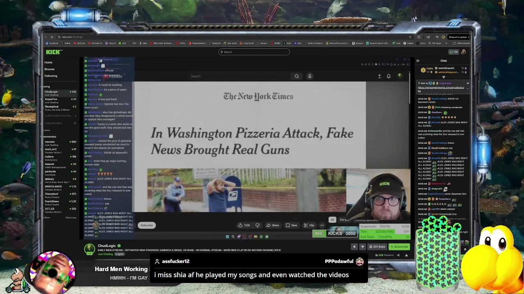Click the Windows Start icon in video
Image resolution: width=524 pixels, height=294 pixels.
click(227, 236)
